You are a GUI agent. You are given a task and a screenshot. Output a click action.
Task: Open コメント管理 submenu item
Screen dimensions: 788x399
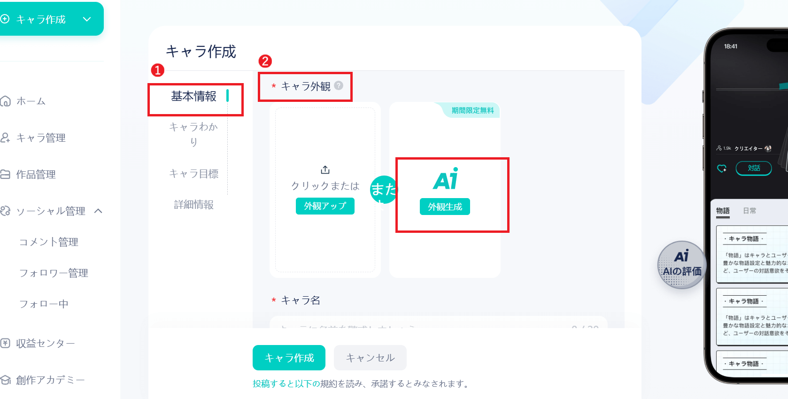pyautogui.click(x=49, y=242)
